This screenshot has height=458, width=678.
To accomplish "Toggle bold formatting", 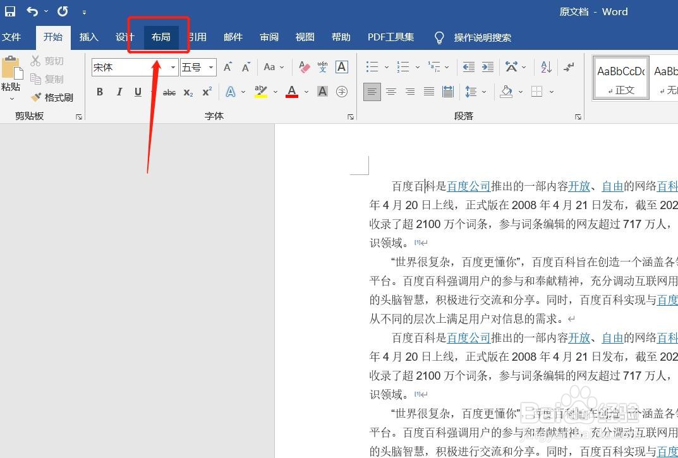I will 100,92.
